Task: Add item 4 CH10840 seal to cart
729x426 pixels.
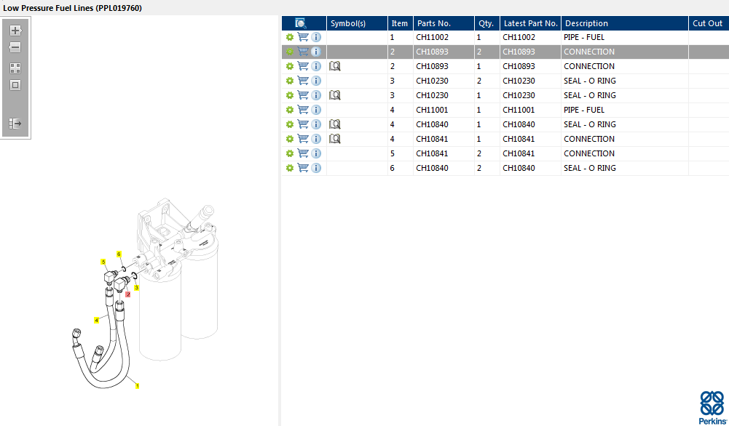Action: (x=303, y=124)
